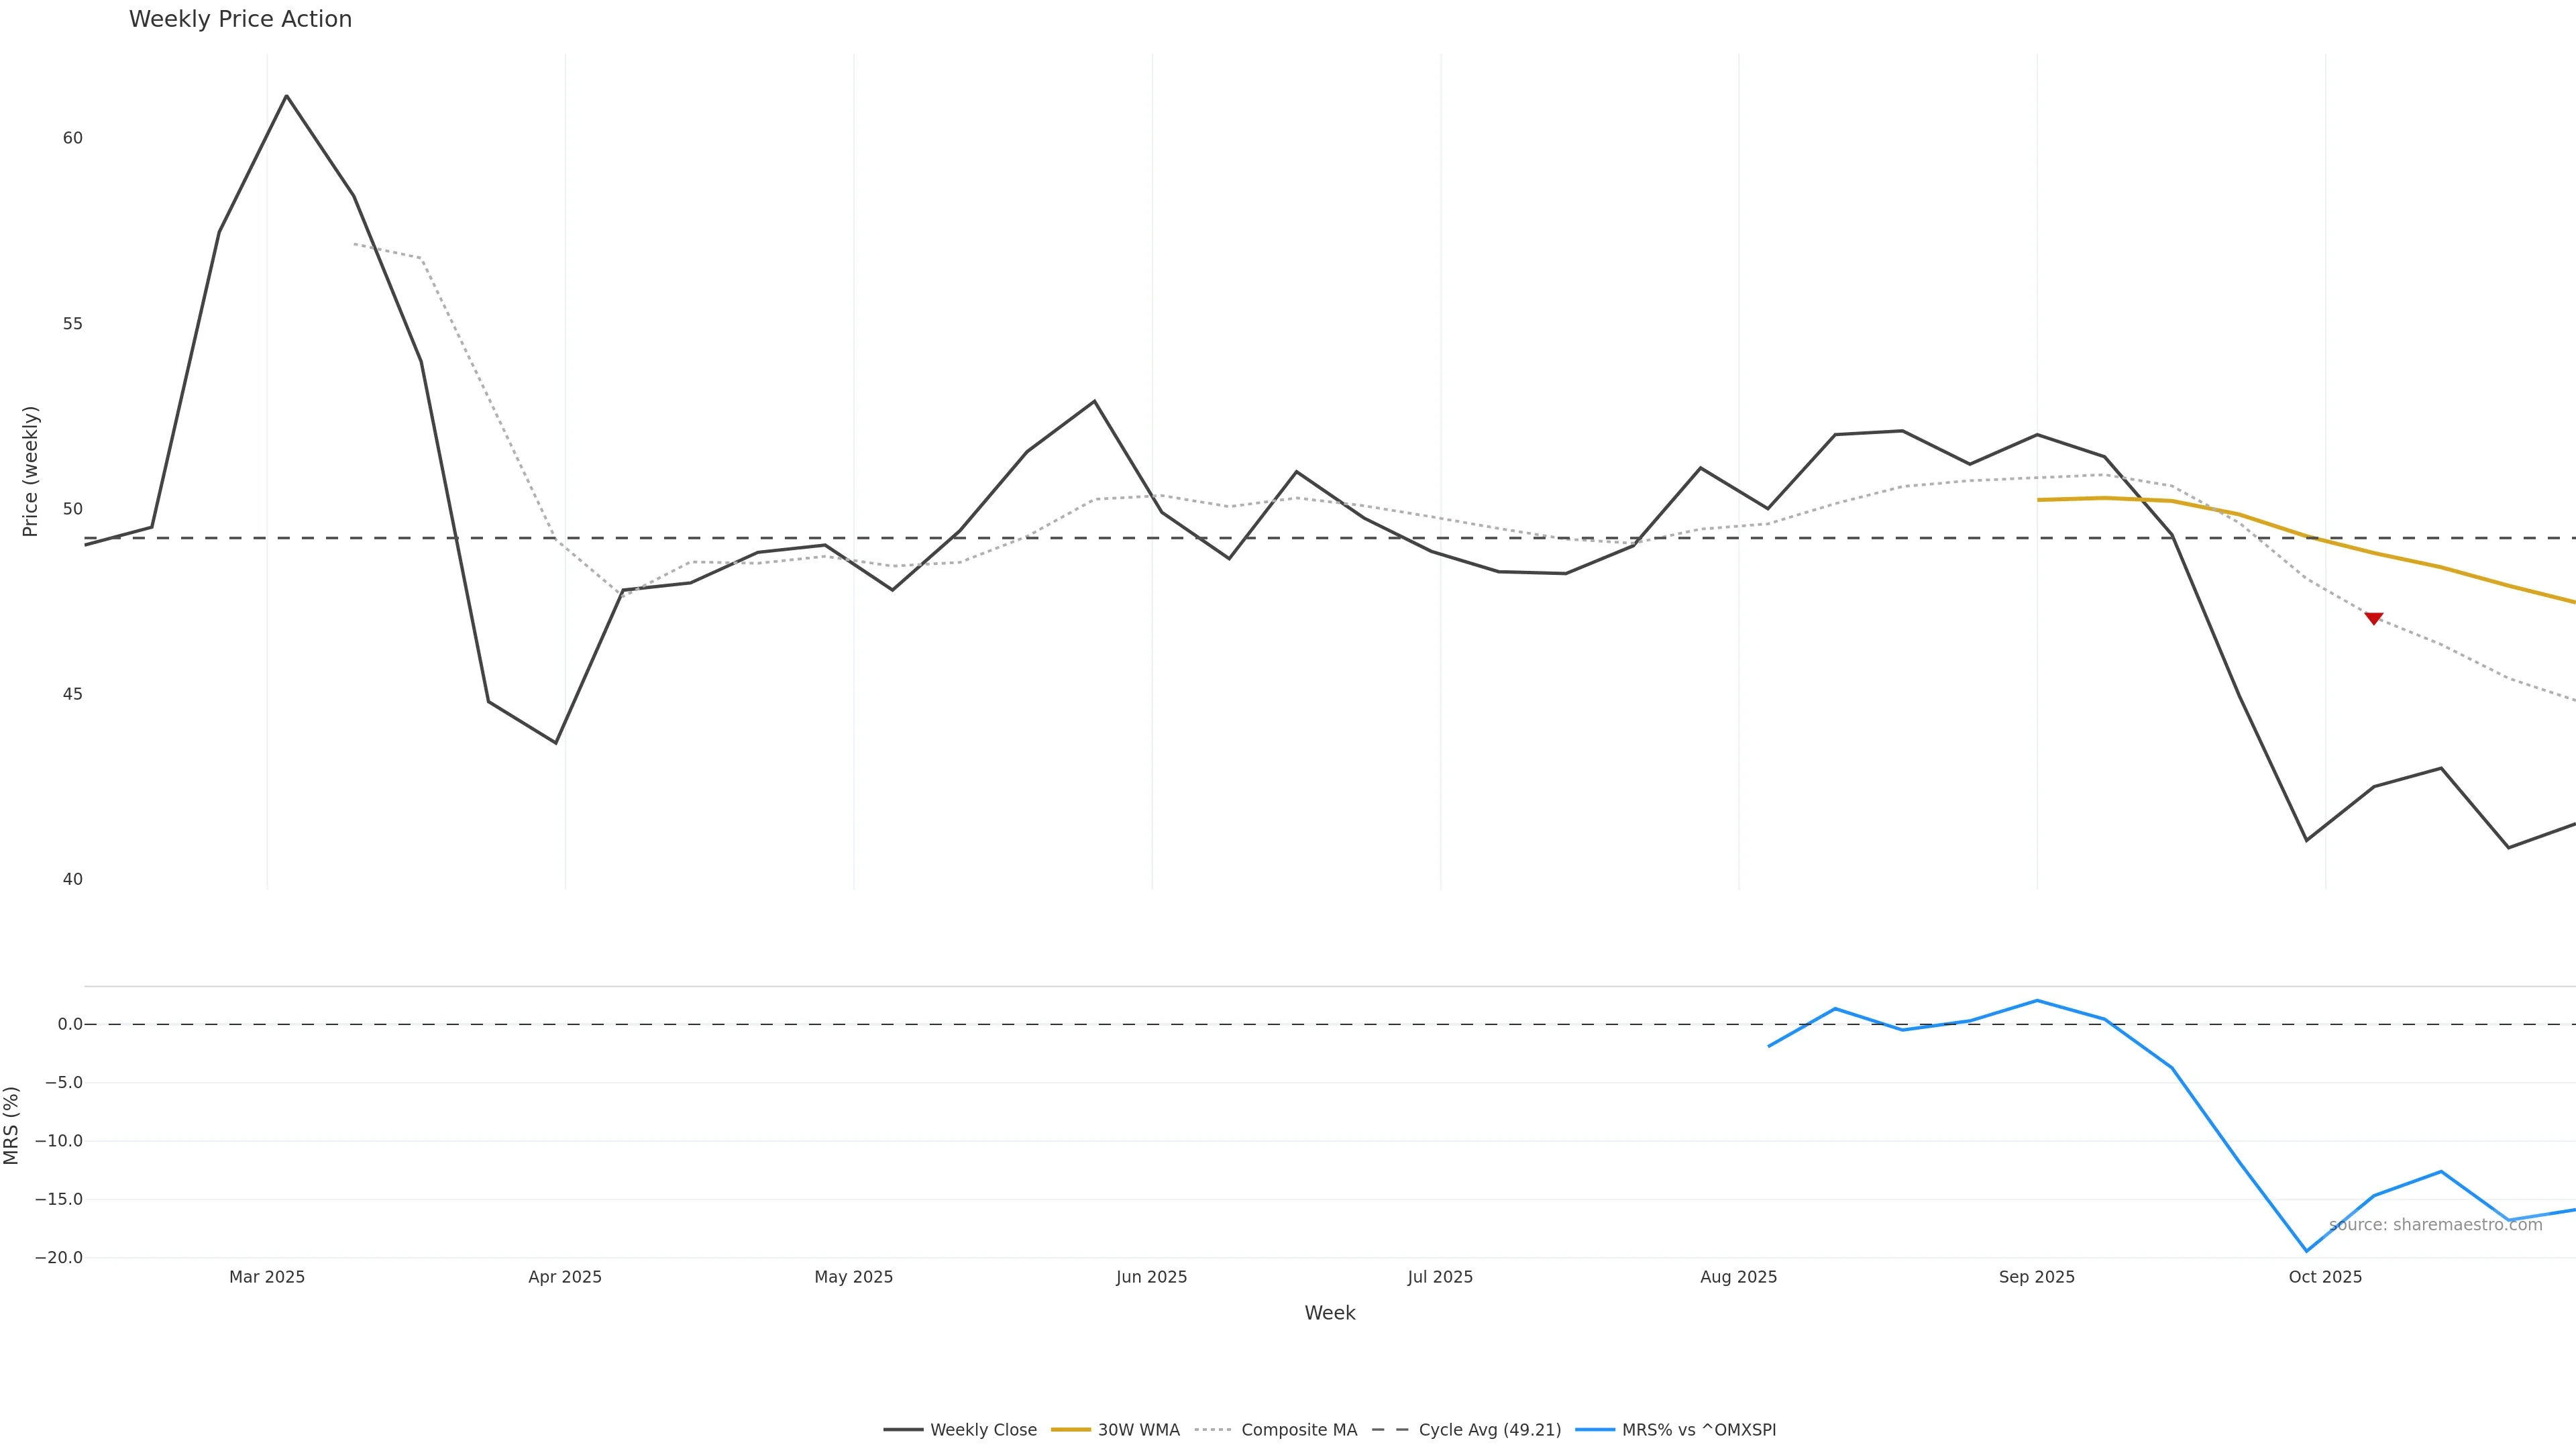
Task: Click the red downward triangle marker
Action: coord(2373,619)
